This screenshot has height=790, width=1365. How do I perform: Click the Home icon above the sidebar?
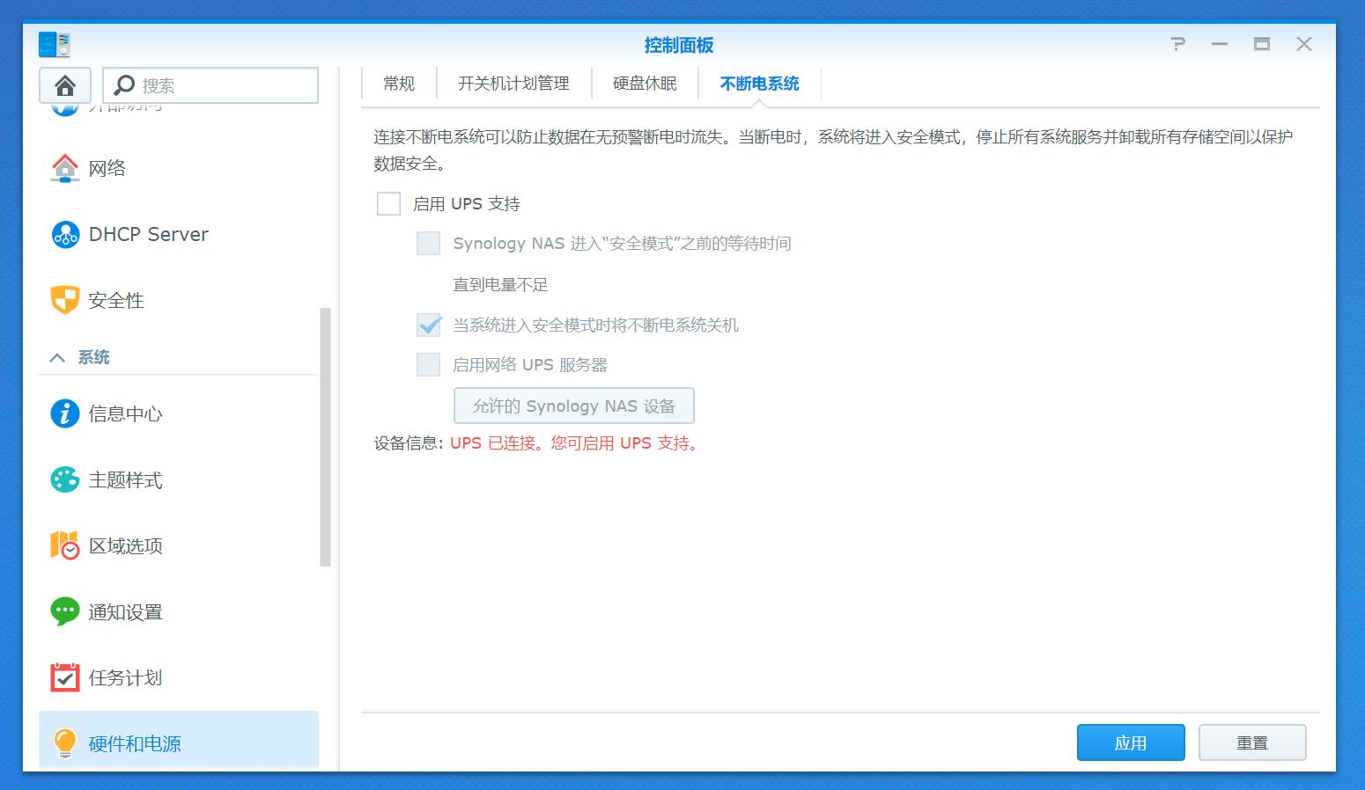tap(63, 84)
